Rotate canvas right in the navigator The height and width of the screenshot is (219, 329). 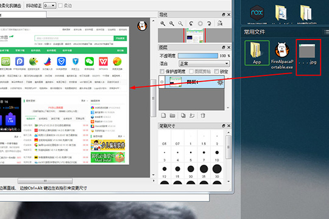209,24
